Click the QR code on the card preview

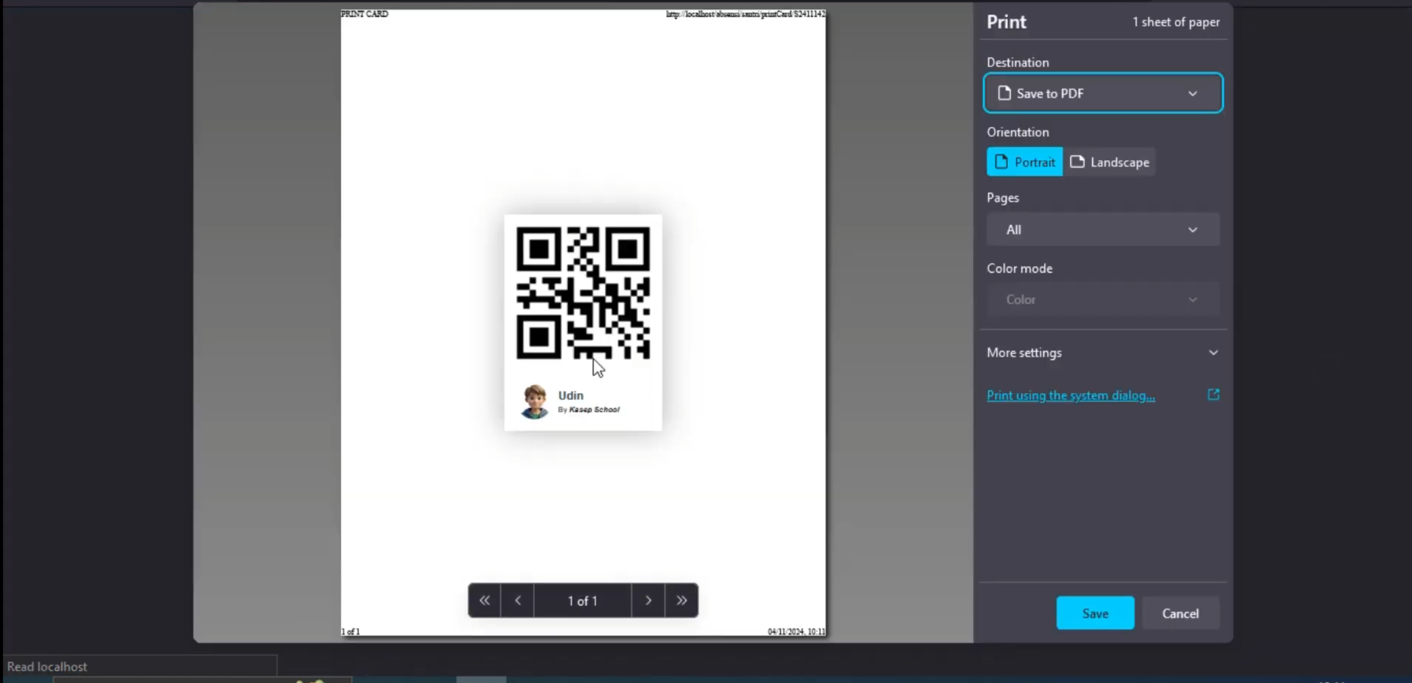pyautogui.click(x=583, y=292)
